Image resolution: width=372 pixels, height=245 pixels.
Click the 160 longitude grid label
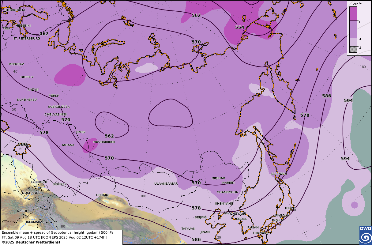click(x=359, y=161)
